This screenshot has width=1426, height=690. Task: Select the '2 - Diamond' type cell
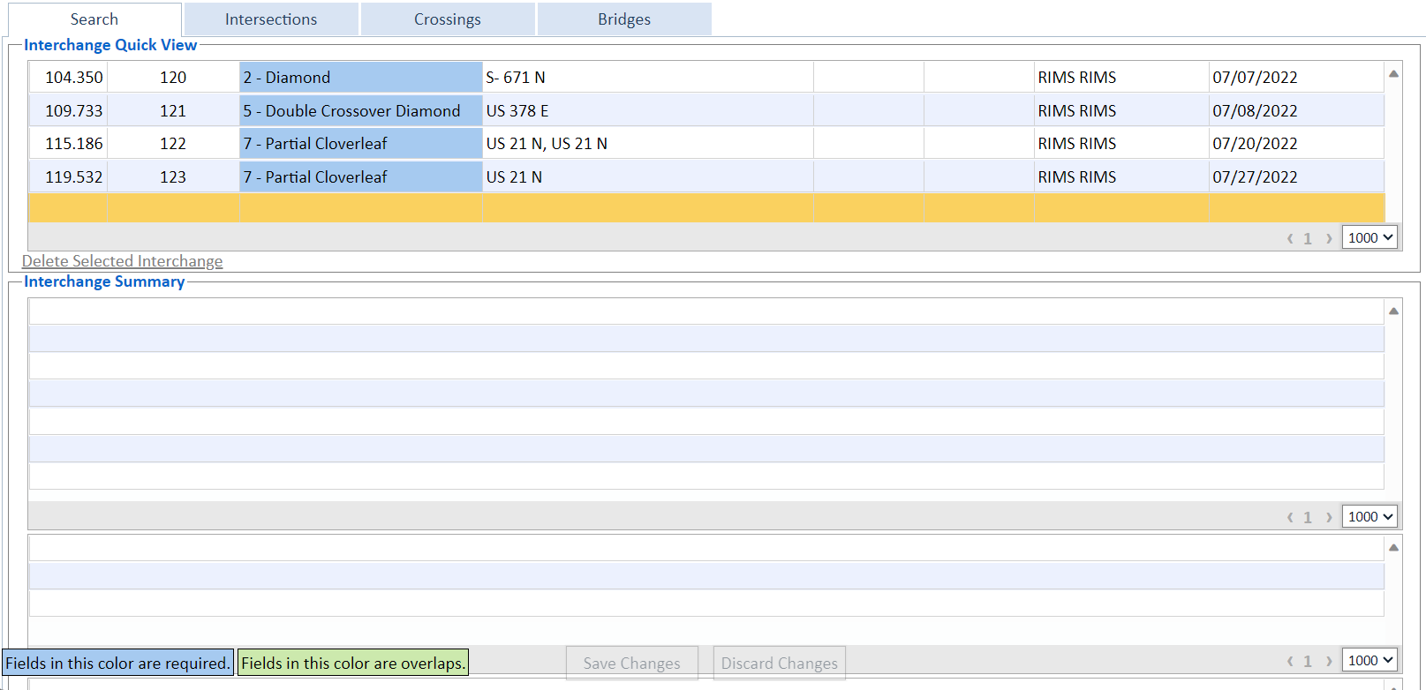[360, 77]
